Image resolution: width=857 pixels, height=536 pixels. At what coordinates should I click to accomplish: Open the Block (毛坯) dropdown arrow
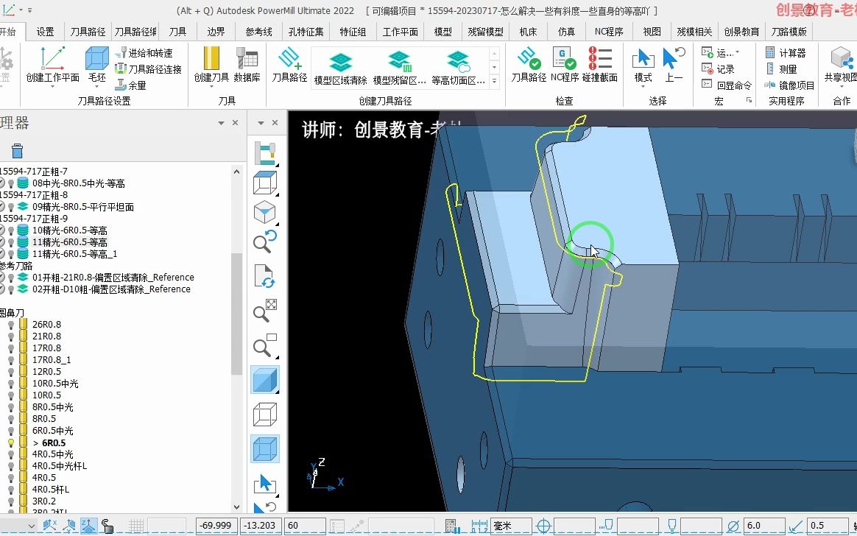tap(96, 87)
